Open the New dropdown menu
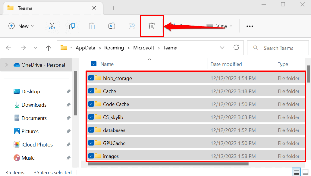Screen dimensions: 311x176 21,26
